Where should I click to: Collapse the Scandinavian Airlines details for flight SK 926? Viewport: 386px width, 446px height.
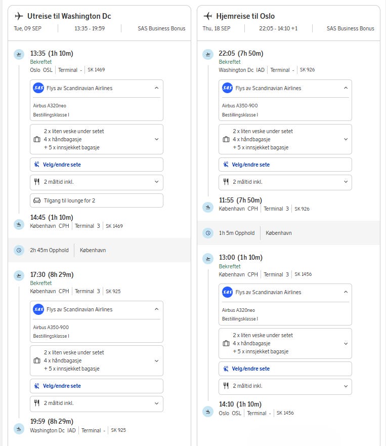tap(346, 88)
